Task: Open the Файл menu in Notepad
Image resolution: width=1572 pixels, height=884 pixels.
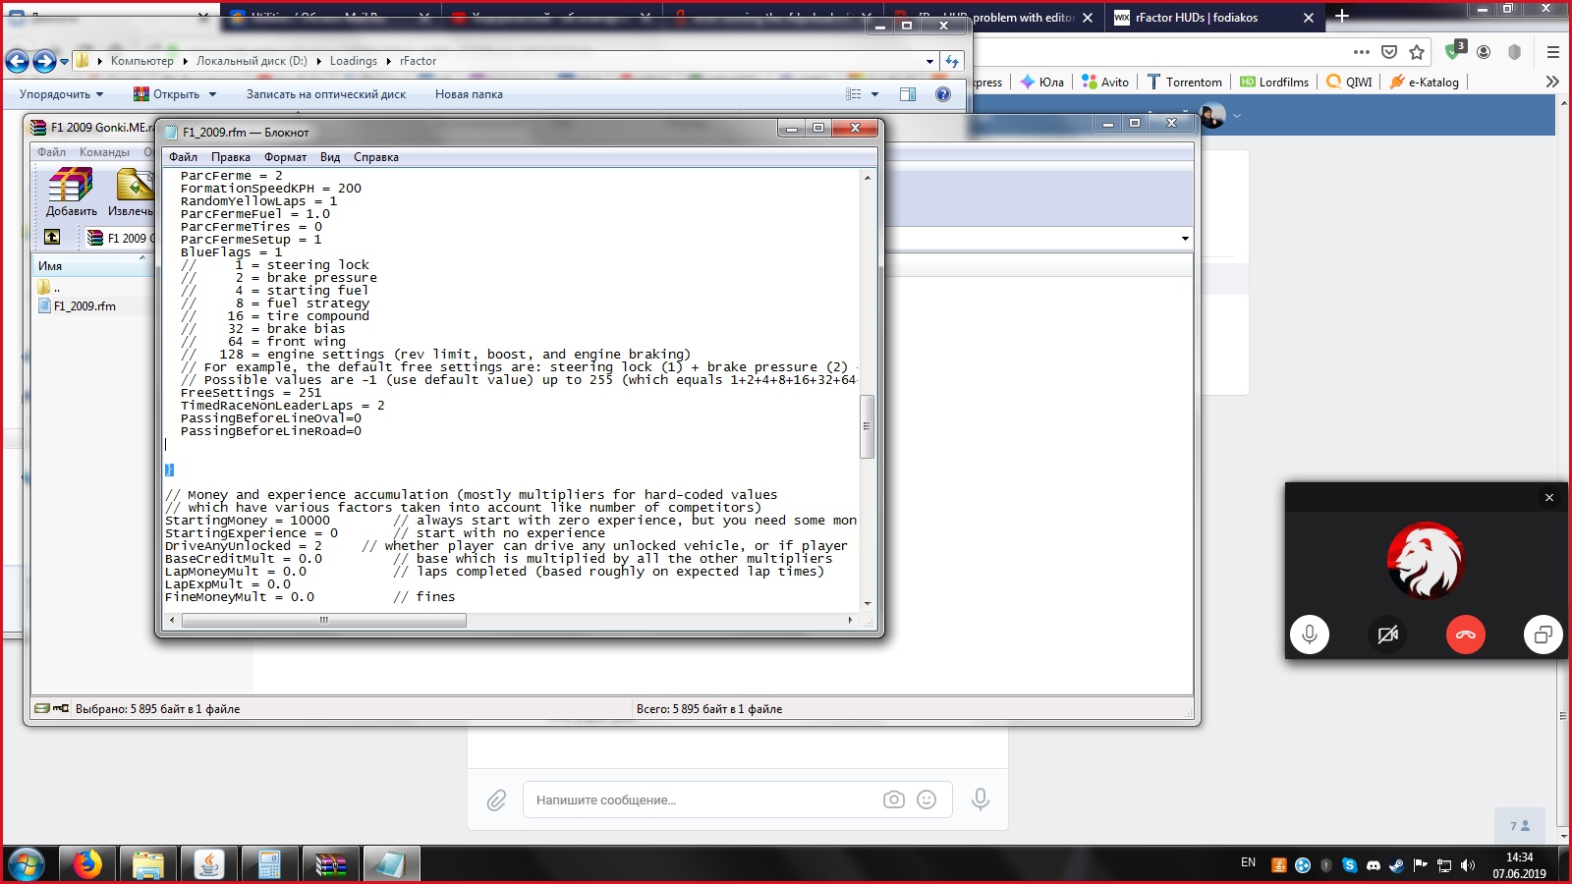Action: 183,157
